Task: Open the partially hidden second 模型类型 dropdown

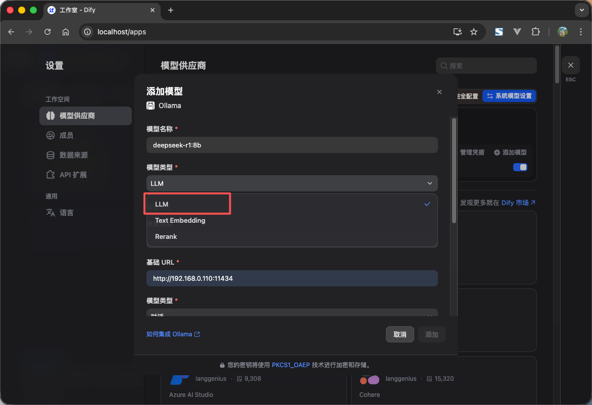Action: click(x=292, y=313)
